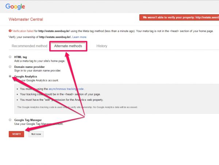
Task: Click the Not now button
Action: pyautogui.click(x=36, y=134)
